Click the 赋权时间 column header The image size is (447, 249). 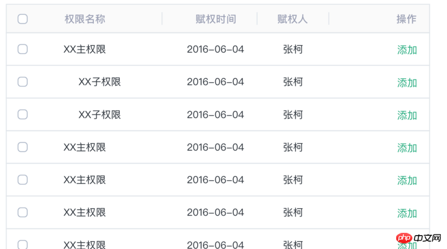(x=216, y=20)
